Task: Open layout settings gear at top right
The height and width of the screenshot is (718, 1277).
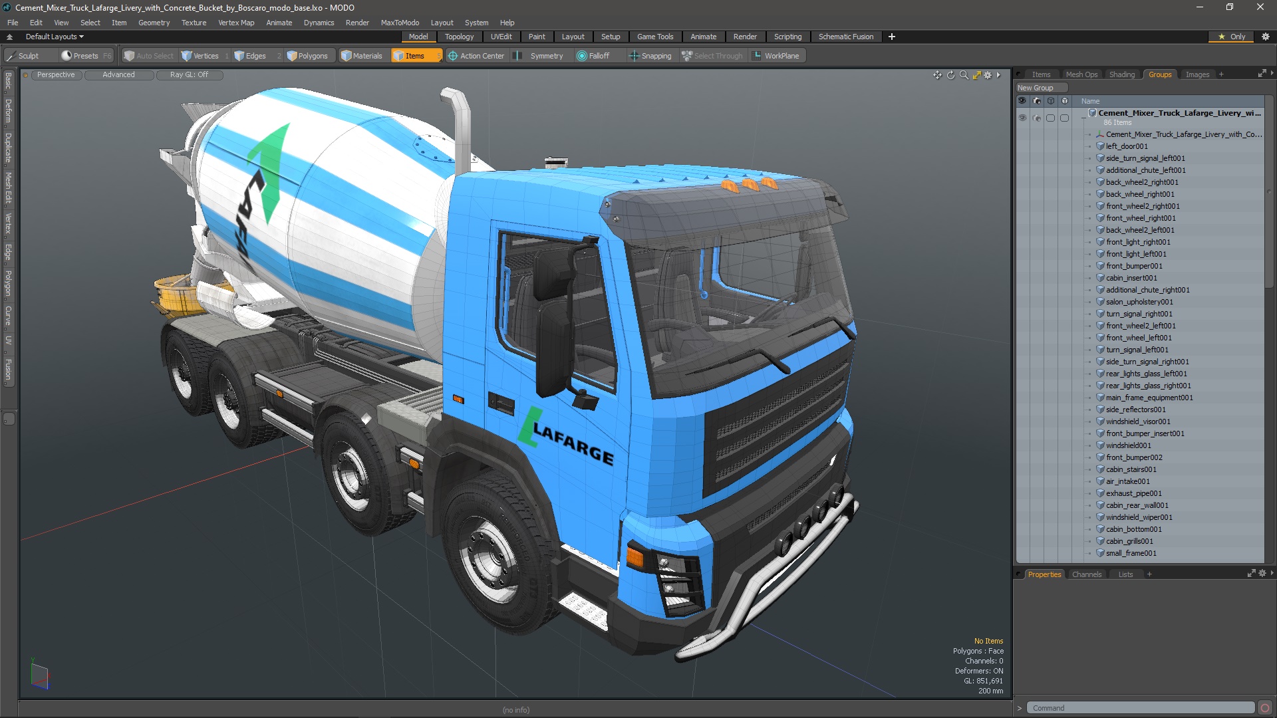Action: tap(1266, 37)
